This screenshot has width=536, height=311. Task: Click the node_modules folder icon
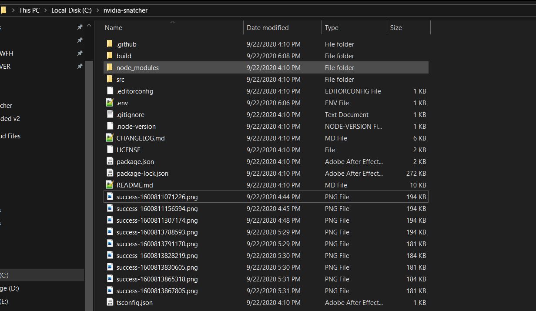click(x=110, y=67)
